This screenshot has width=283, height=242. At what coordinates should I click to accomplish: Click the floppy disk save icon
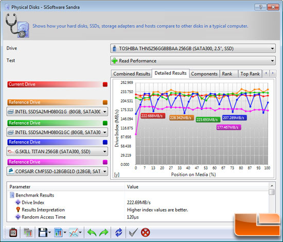click(x=43, y=232)
